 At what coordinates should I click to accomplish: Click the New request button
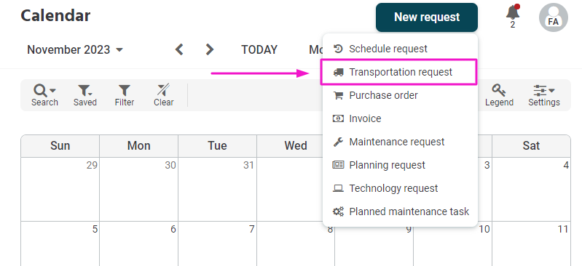click(427, 17)
